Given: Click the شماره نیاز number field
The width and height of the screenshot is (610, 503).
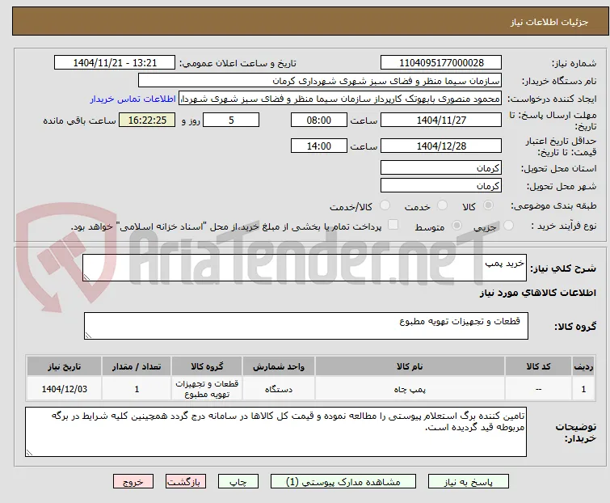Looking at the screenshot, I should coord(441,63).
